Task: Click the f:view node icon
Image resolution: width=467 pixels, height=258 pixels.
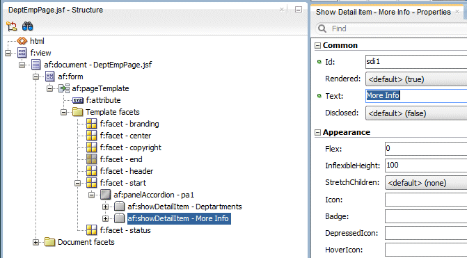Action: tap(22, 53)
